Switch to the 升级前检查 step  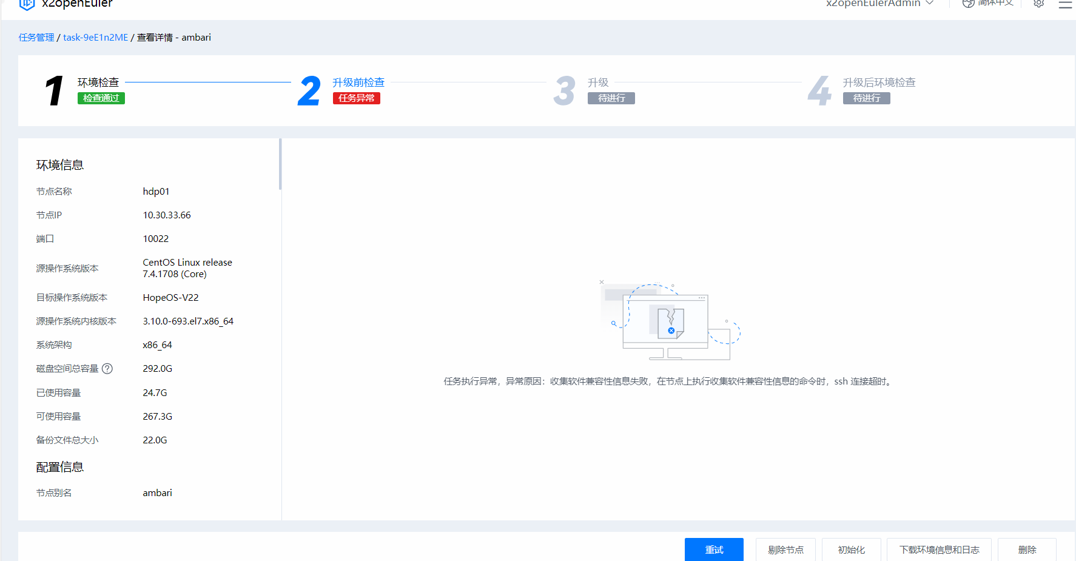358,82
